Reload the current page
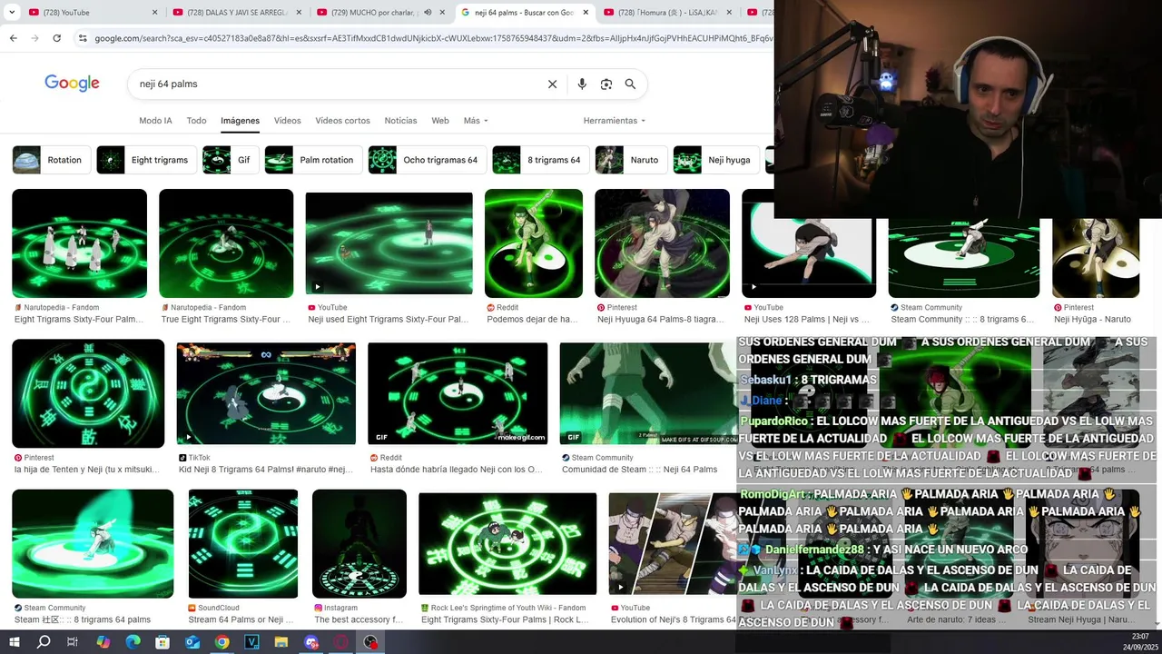 [56, 38]
